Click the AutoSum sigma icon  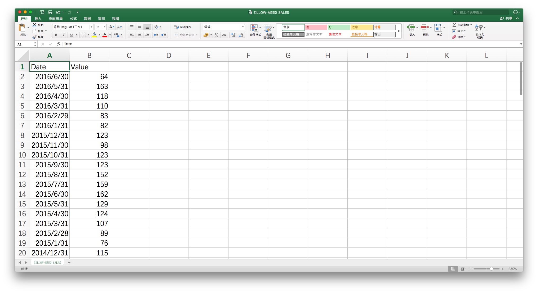[x=454, y=25]
